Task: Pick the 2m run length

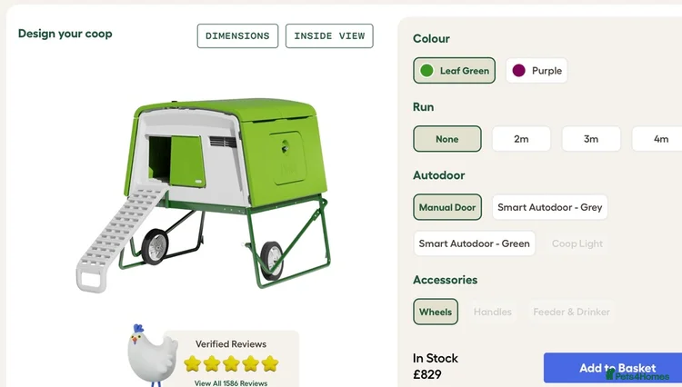Action: 521,139
